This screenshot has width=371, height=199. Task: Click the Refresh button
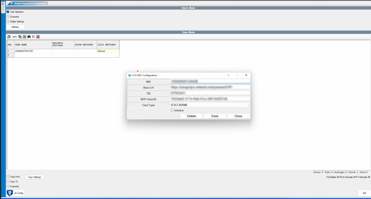coord(15,27)
